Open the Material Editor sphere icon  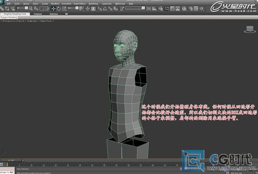tap(184, 9)
